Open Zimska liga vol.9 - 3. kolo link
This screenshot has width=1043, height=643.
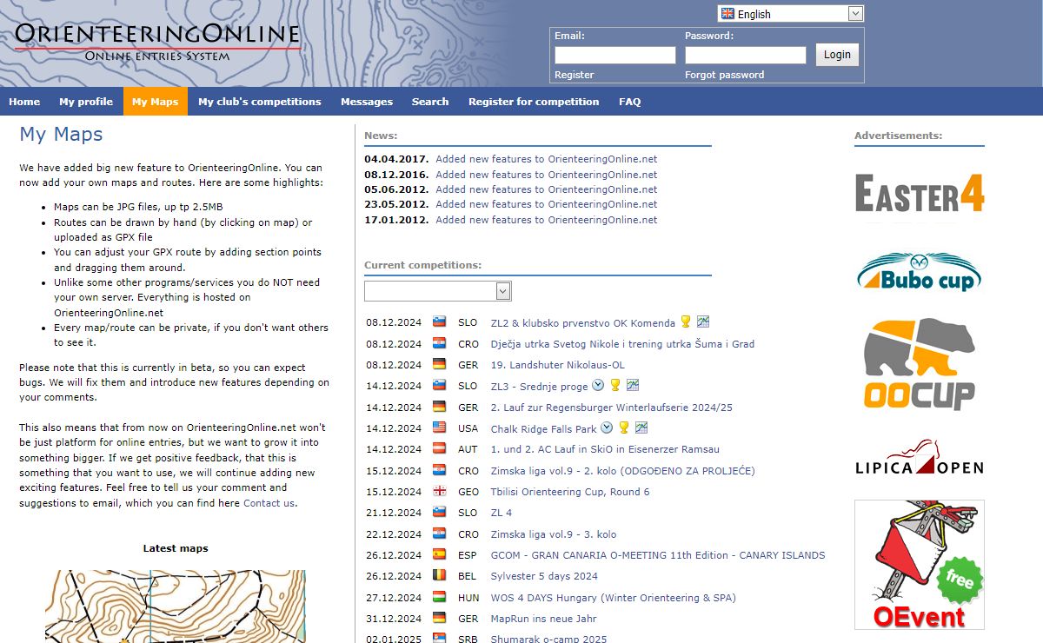pos(554,534)
